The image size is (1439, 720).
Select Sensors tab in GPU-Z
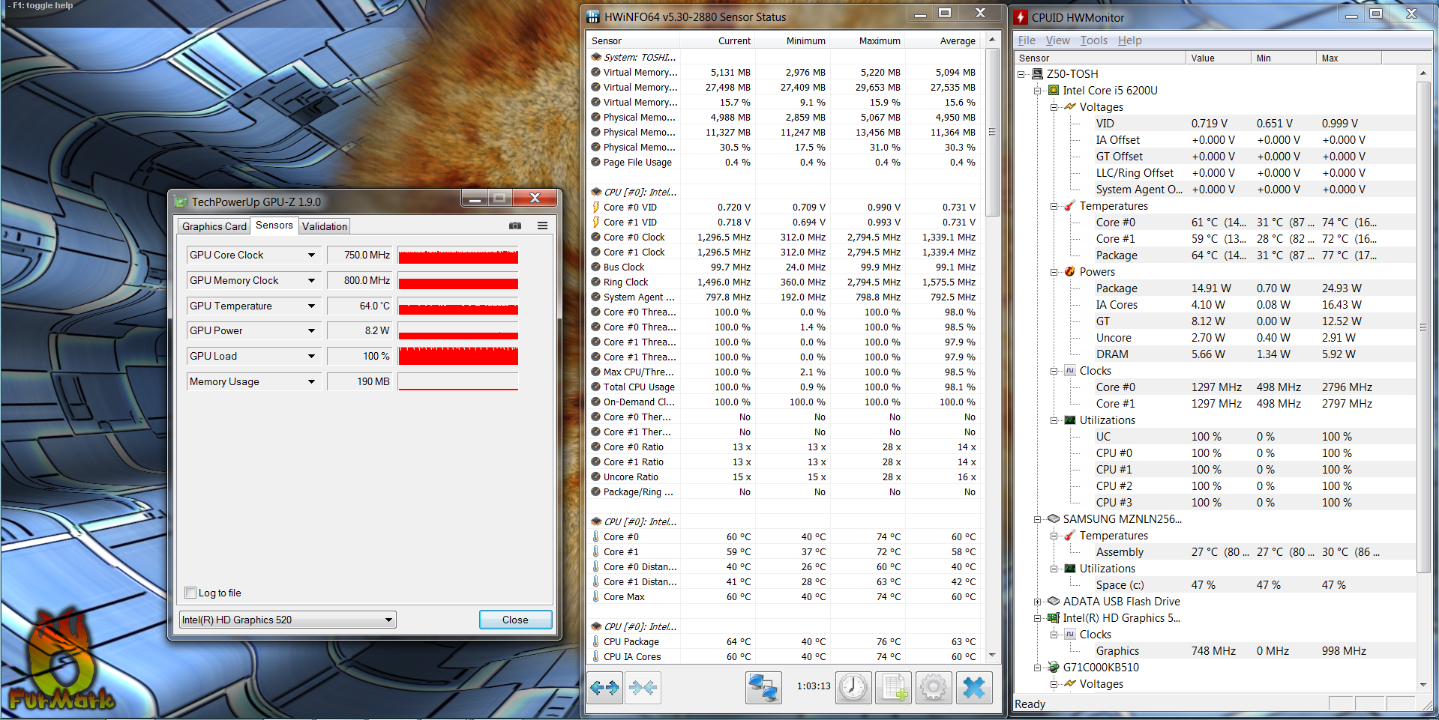coord(274,225)
